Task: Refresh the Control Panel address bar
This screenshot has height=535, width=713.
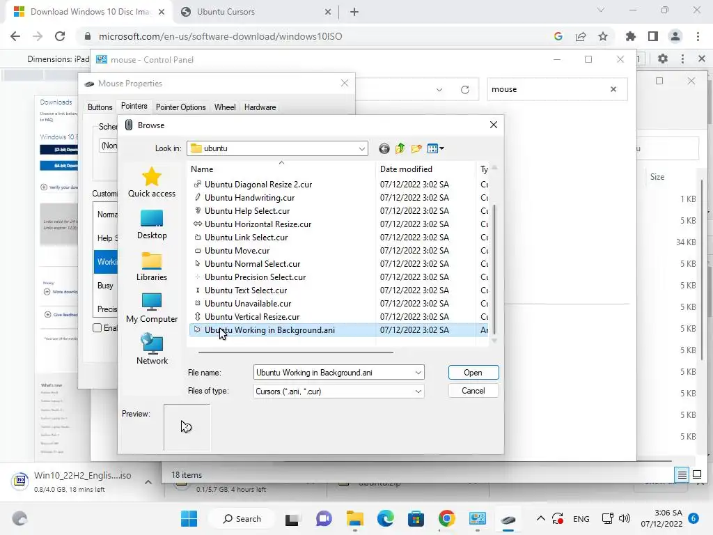Action: (x=464, y=90)
